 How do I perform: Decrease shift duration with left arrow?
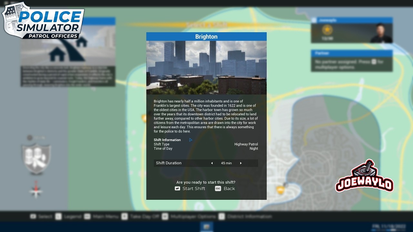(x=212, y=163)
